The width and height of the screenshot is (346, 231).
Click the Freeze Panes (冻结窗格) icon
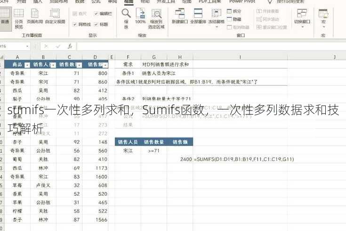click(217, 14)
